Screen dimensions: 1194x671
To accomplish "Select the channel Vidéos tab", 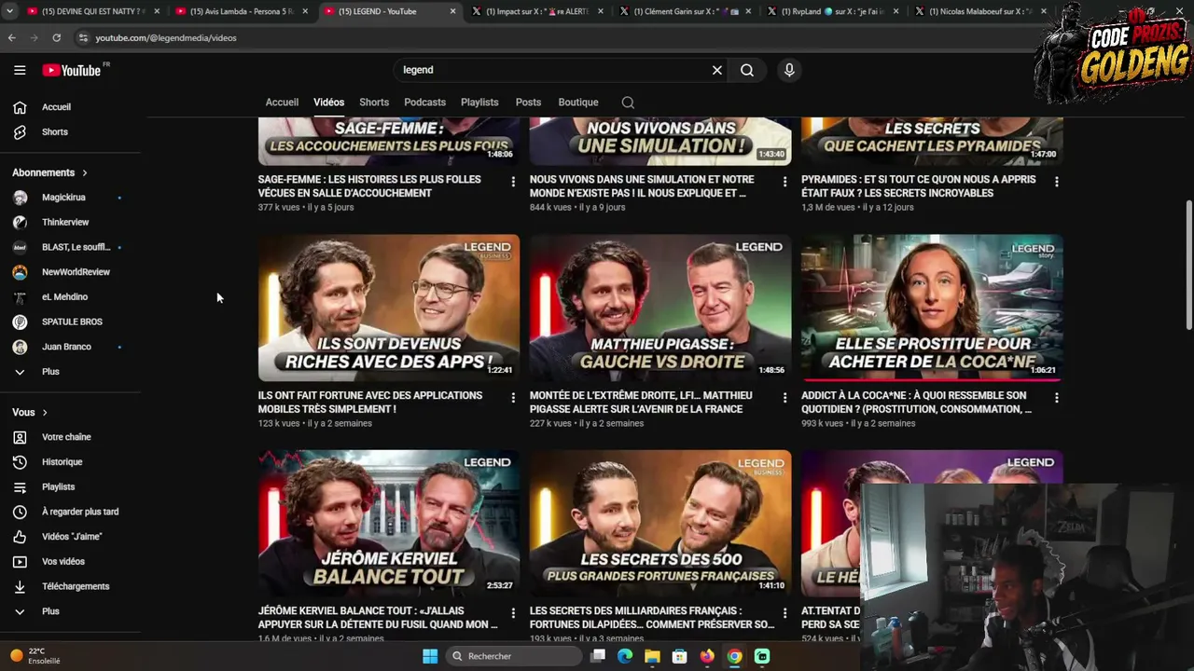I will (x=328, y=103).
